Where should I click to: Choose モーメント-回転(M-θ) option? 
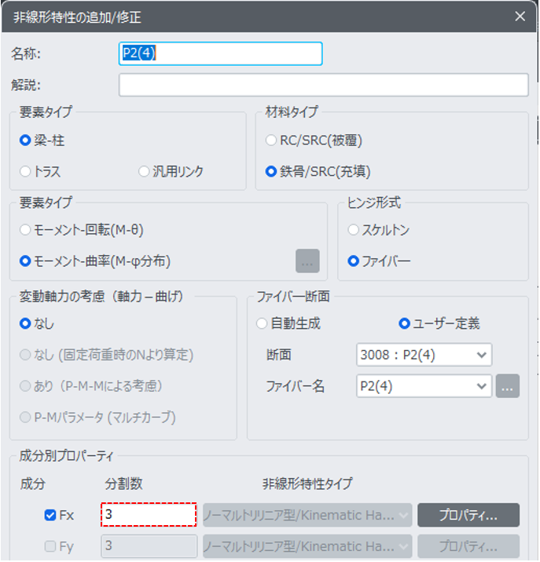click(x=26, y=231)
